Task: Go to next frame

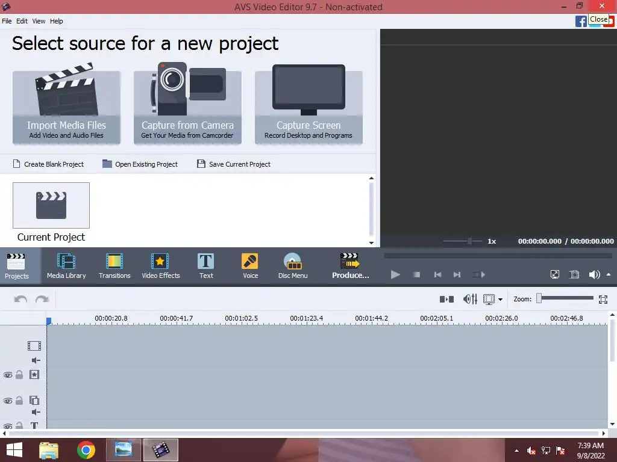Action: [457, 274]
